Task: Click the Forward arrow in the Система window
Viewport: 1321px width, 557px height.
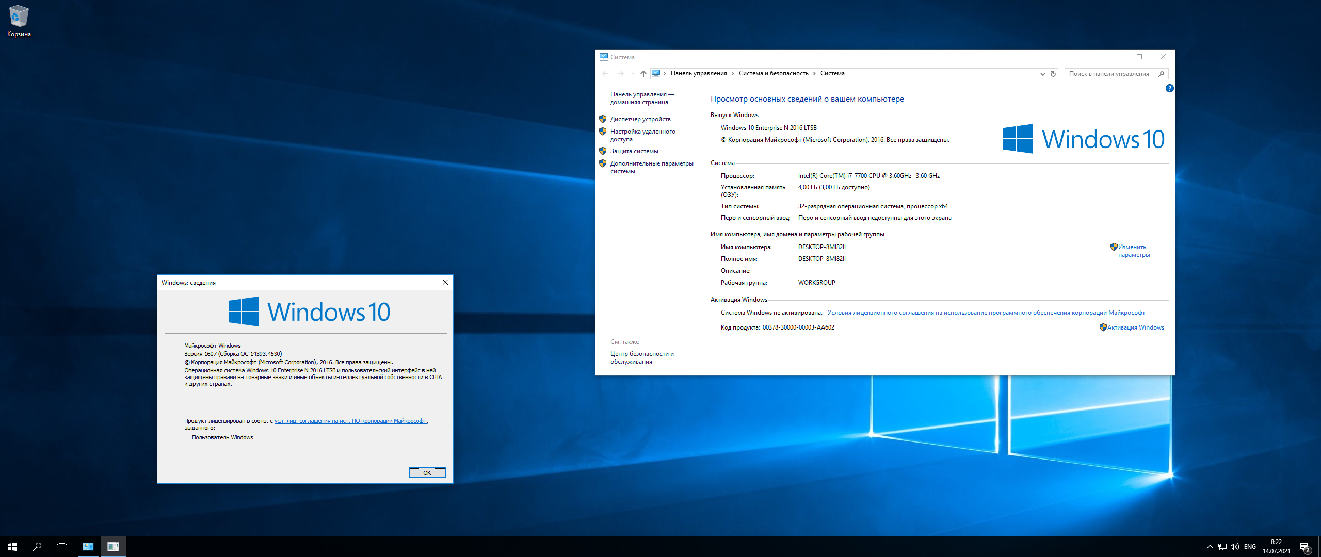Action: click(x=620, y=74)
